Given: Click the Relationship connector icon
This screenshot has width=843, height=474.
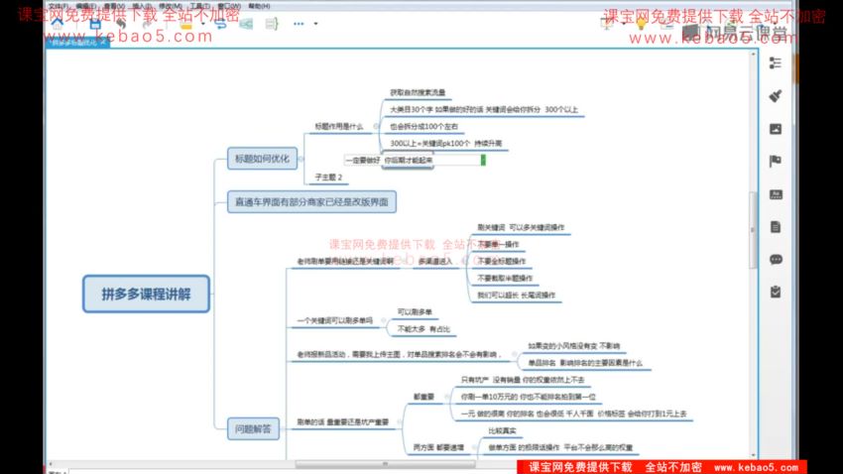Looking at the screenshot, I should [x=220, y=24].
